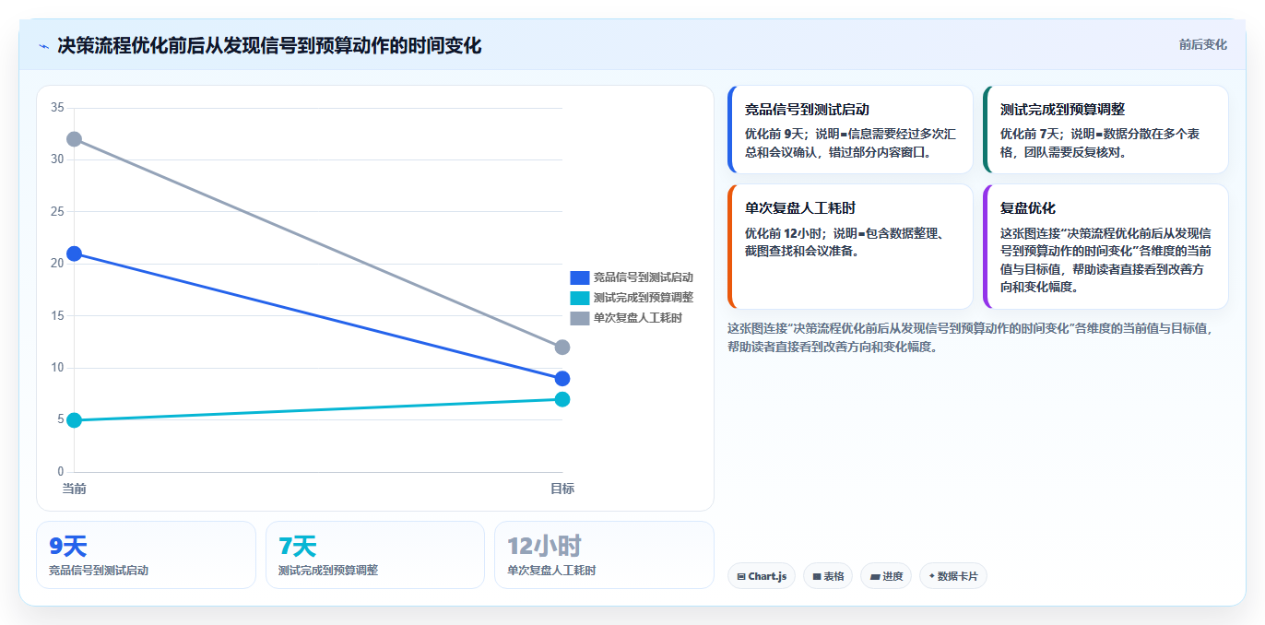Image resolution: width=1265 pixels, height=625 pixels.
Task: Toggle the gray 单次复盘人工耗时 legend swatch
Action: [x=579, y=318]
